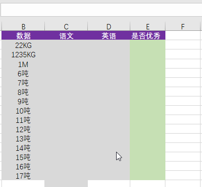
Task: Click the formula bar input field
Action: coord(101,10)
